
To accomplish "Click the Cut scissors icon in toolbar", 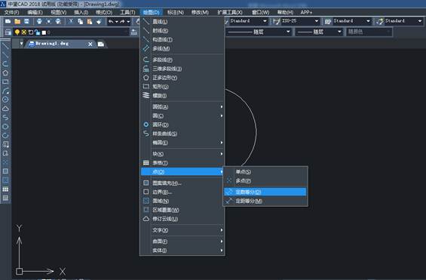I will pos(71,21).
